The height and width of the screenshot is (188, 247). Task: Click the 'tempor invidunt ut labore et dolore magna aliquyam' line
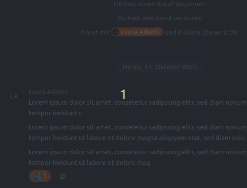(x=137, y=138)
